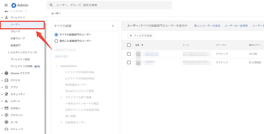This screenshot has width=264, height=134.
Task: Select BYOD端末ユーザー org unit
Action: click(76, 85)
